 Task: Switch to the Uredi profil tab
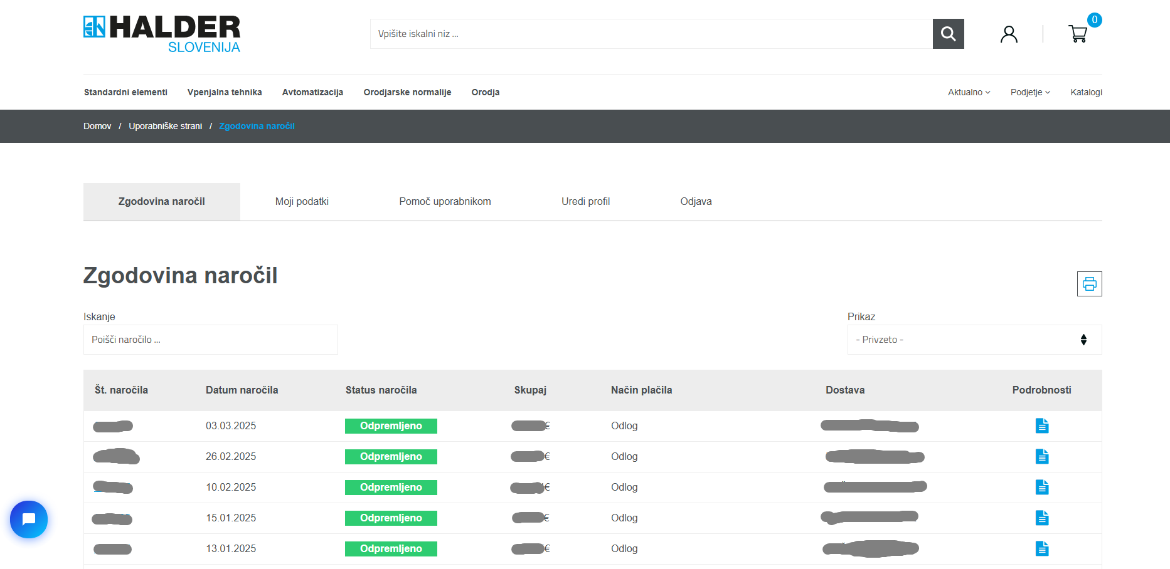tap(585, 202)
